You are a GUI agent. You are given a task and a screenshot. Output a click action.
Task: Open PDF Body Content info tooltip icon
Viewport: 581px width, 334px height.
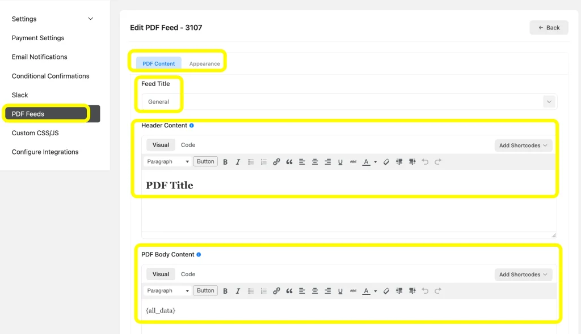pyautogui.click(x=199, y=255)
